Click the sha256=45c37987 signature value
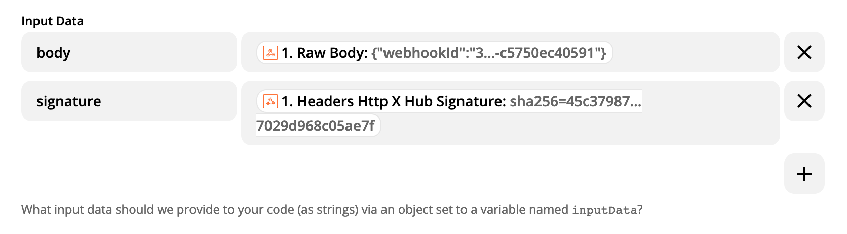The width and height of the screenshot is (847, 234). point(575,101)
